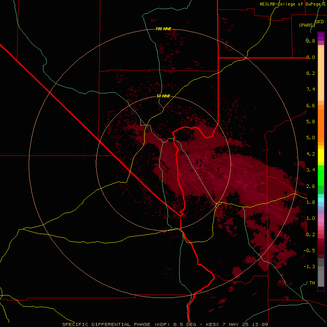Click the [PHAS] unit label
The image size is (327, 327).
coord(307,25)
